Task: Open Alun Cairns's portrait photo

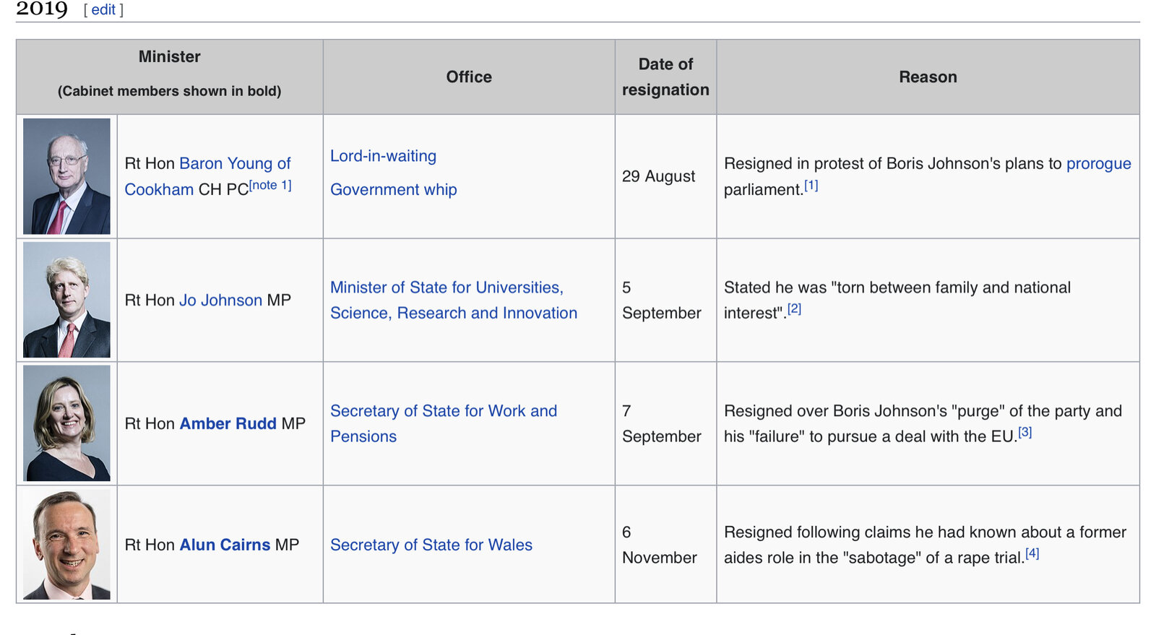Action: [66, 545]
